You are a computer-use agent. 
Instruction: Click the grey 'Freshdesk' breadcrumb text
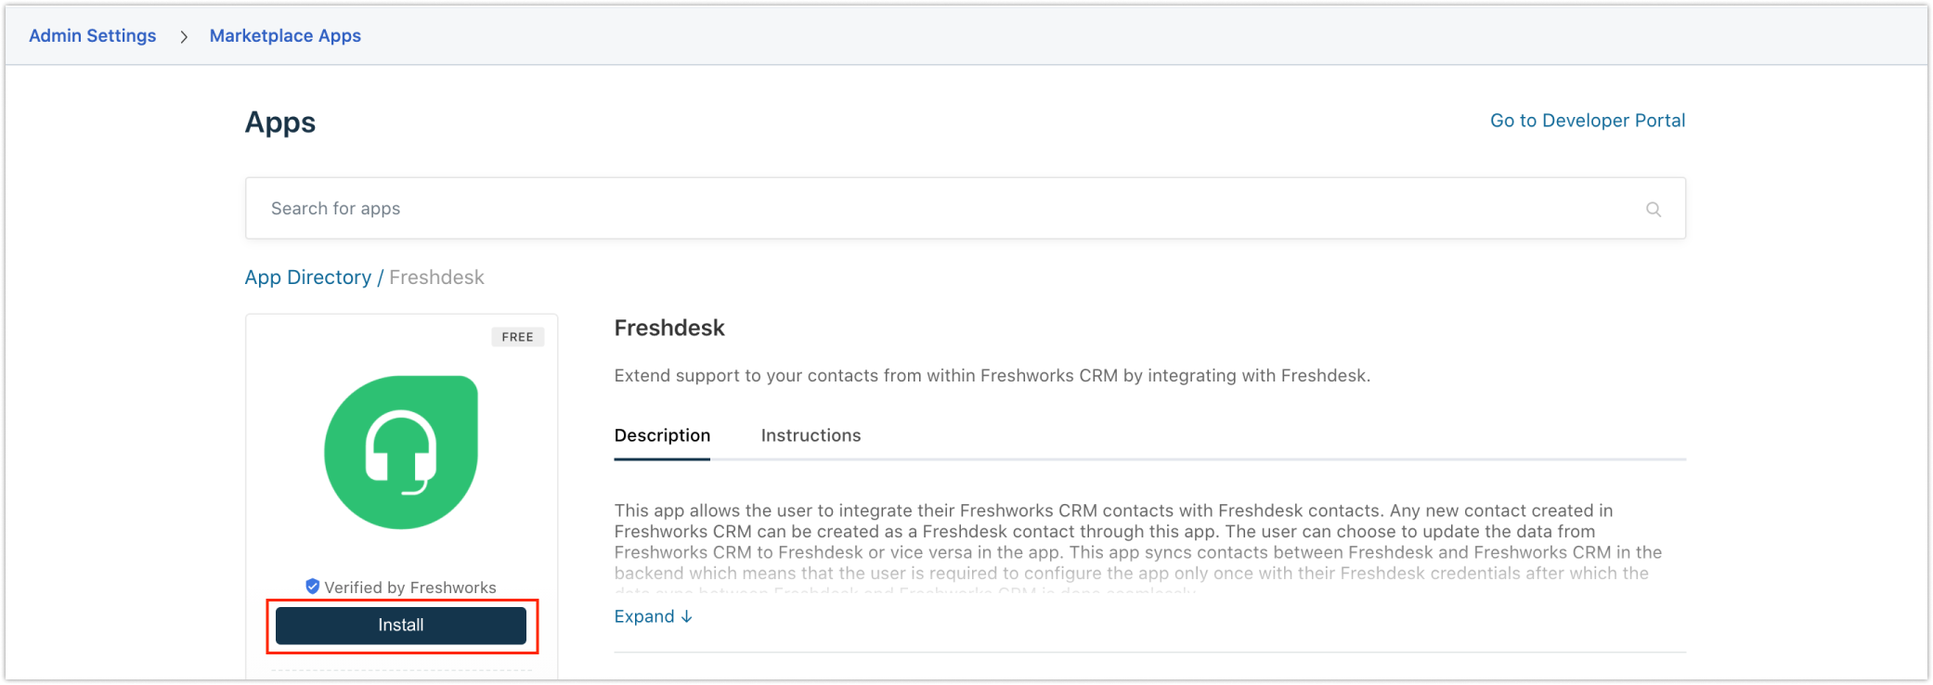(436, 278)
